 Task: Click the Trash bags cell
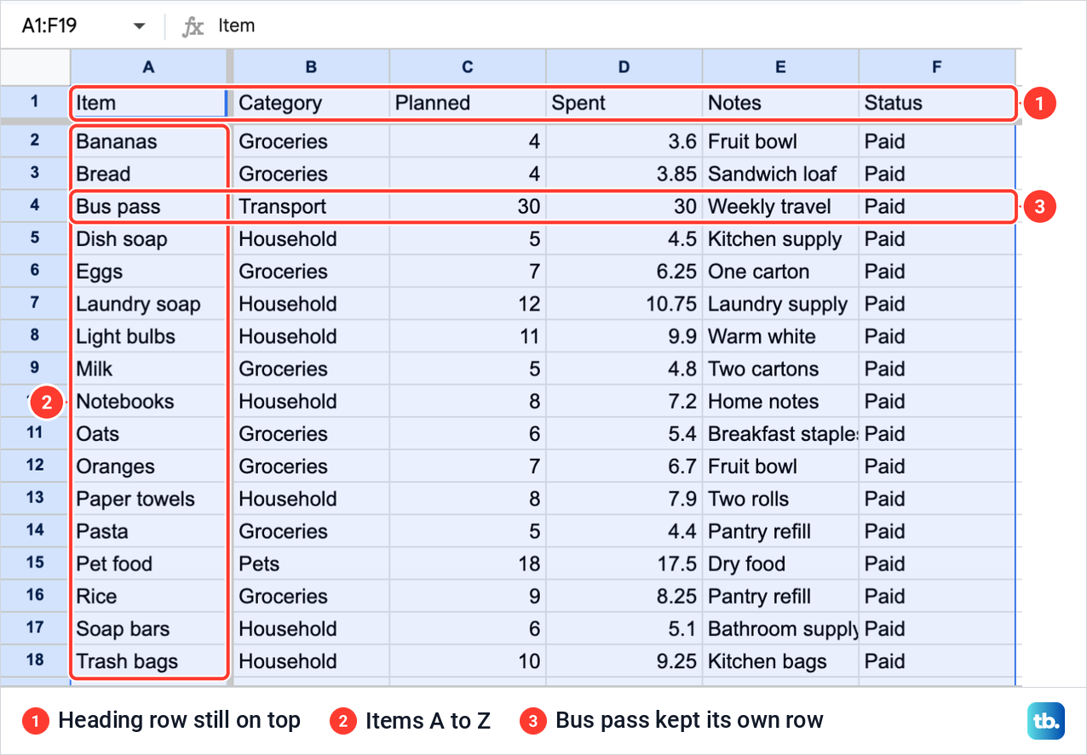point(149,661)
